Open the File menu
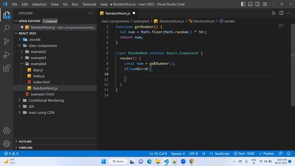This screenshot has width=295, height=166. click(x=14, y=4)
